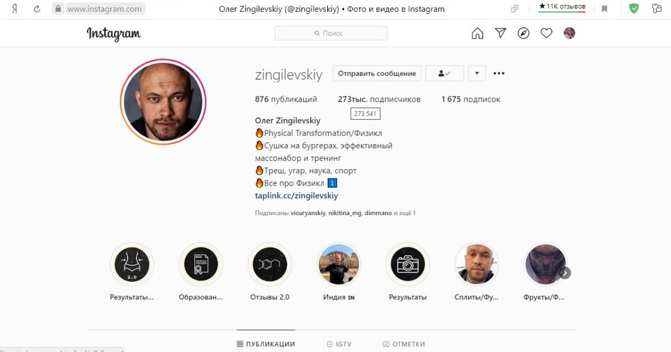671x352 pixels.
Task: Toggle following status button
Action: 445,73
